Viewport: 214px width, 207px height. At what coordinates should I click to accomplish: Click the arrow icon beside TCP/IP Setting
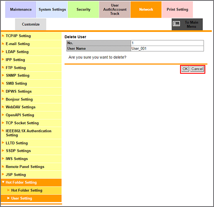click(3, 36)
